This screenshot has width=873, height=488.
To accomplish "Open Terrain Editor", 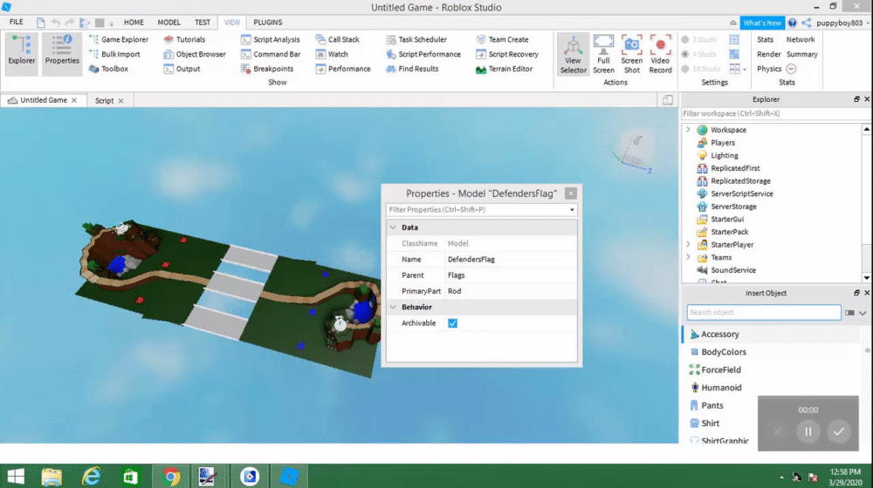I will [x=504, y=69].
